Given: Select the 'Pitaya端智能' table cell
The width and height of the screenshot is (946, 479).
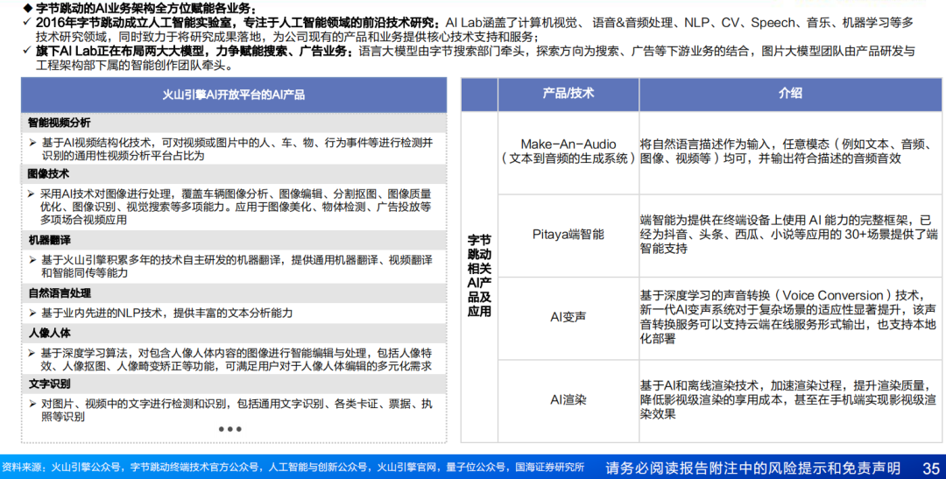Looking at the screenshot, I should (x=568, y=234).
